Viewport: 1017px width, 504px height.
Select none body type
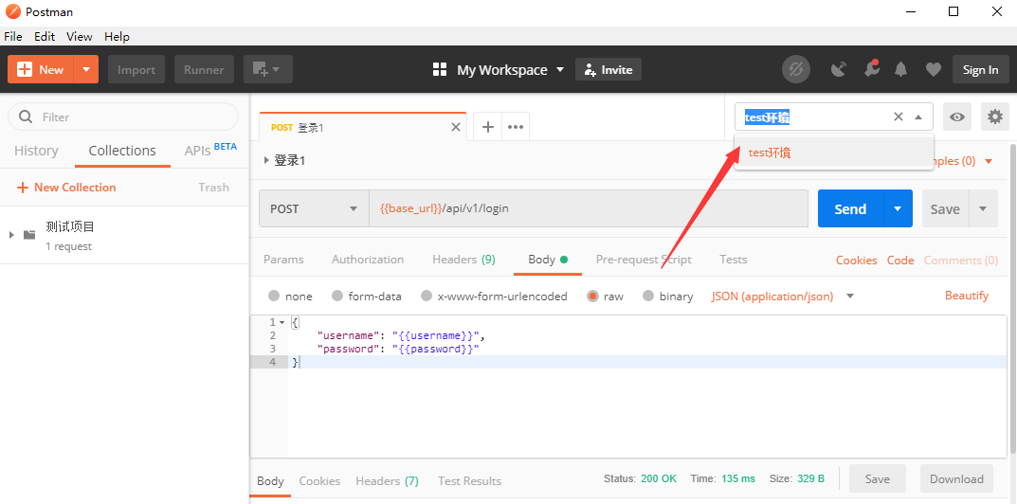click(x=274, y=296)
